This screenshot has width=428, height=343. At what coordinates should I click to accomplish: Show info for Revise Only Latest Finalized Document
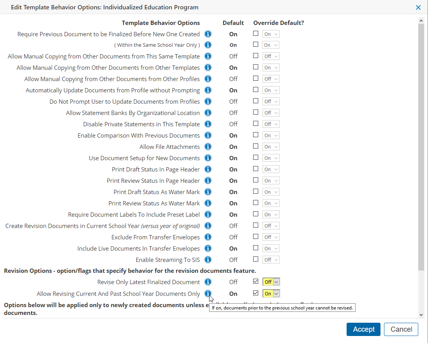208,282
